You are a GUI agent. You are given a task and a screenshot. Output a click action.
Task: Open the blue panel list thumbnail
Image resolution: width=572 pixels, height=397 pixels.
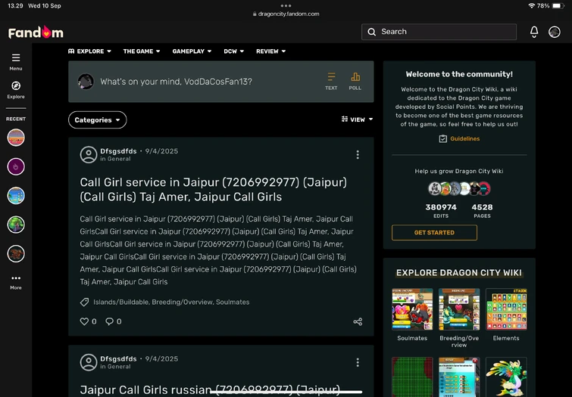pyautogui.click(x=459, y=377)
